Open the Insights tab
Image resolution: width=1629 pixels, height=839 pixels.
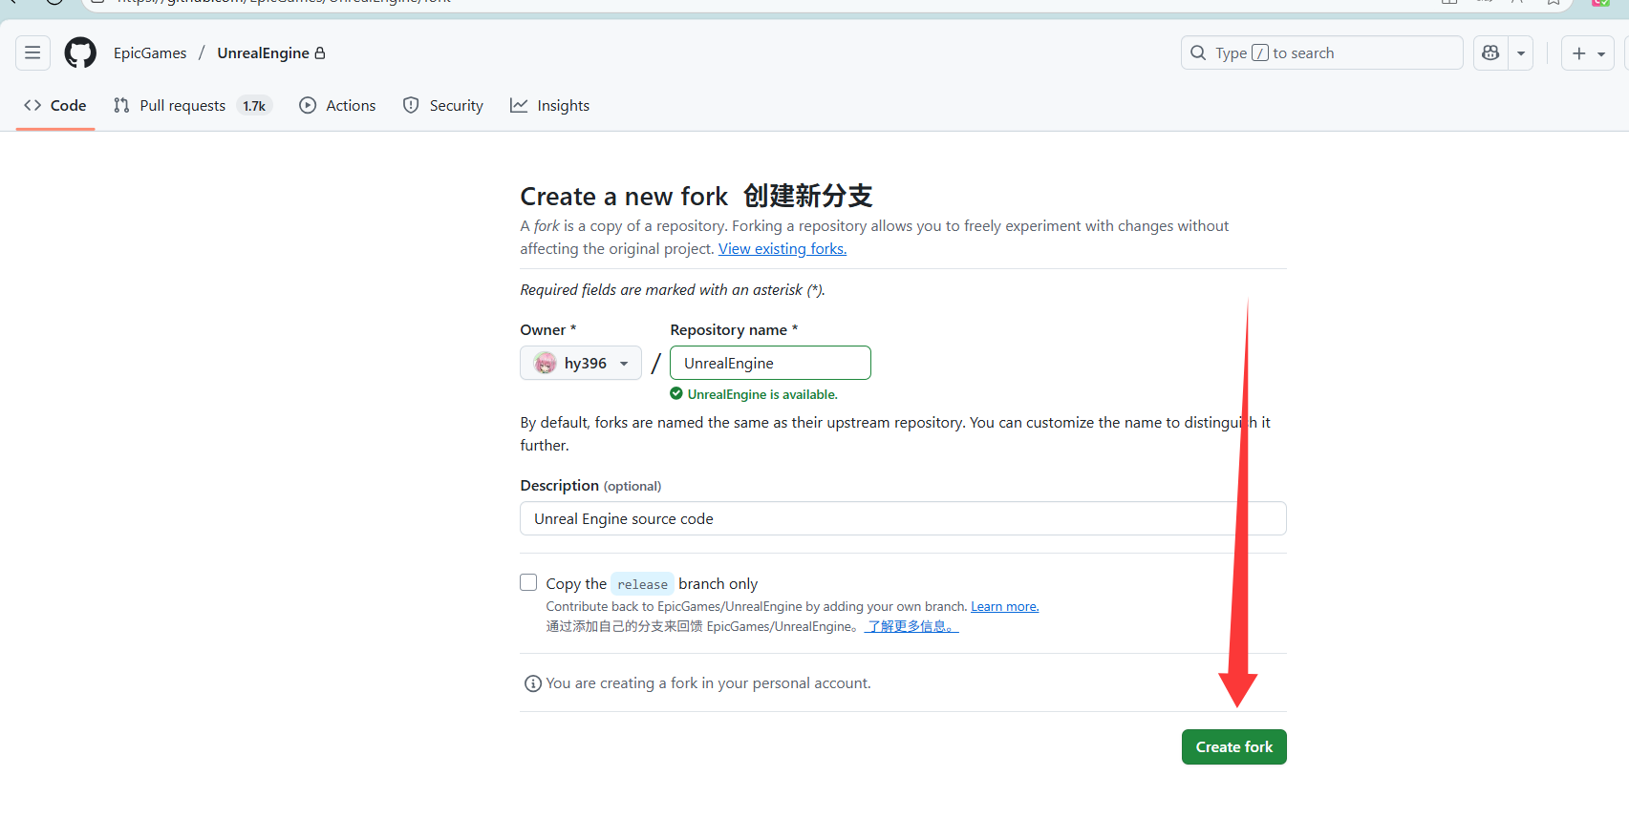(x=550, y=106)
